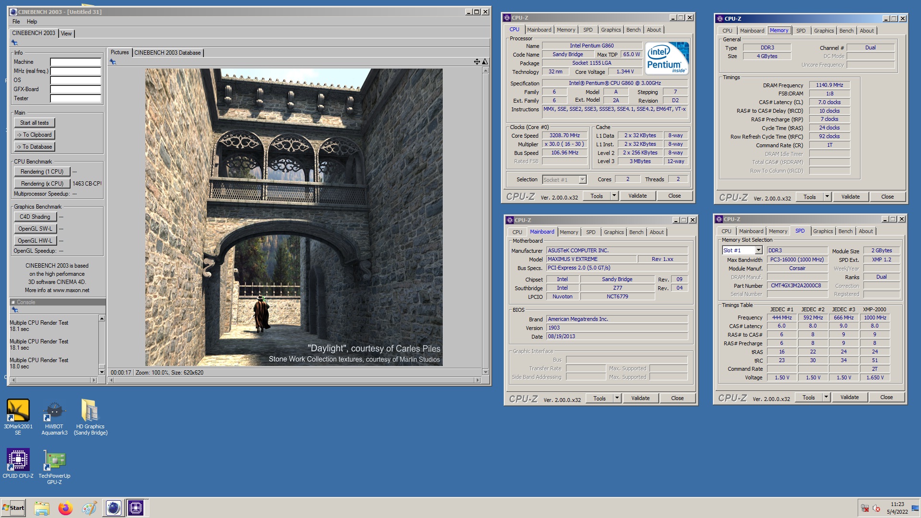This screenshot has height=518, width=921.
Task: Click Validate in CPU-Z CPU window
Action: [638, 196]
